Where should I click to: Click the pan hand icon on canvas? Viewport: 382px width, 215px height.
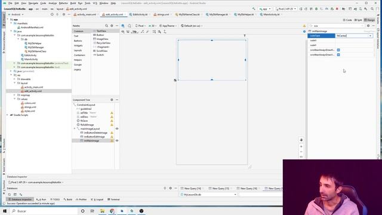coord(301,140)
